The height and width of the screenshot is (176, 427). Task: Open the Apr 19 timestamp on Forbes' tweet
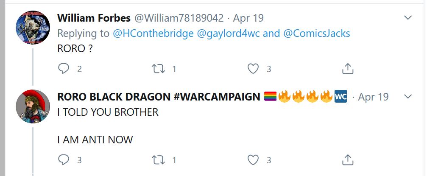pos(248,18)
